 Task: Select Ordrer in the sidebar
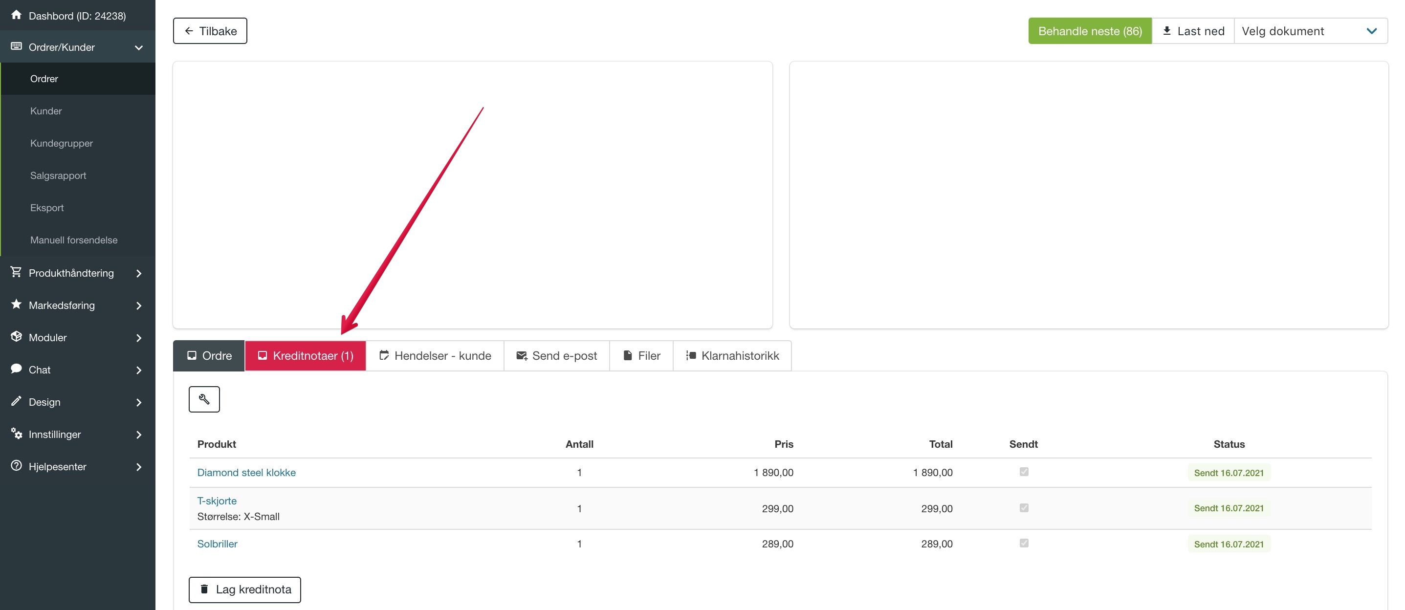(78, 79)
